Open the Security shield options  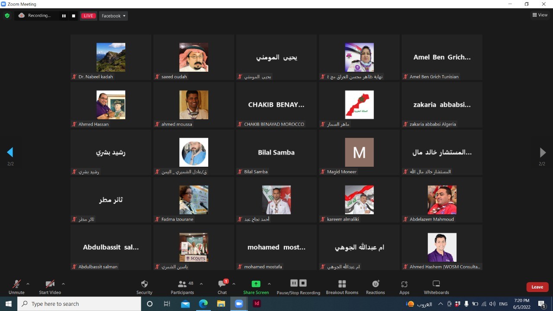tap(144, 287)
